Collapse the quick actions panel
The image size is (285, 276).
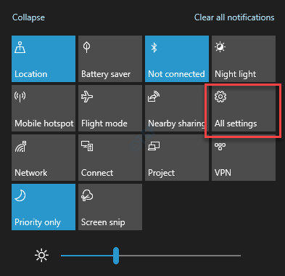click(x=28, y=17)
